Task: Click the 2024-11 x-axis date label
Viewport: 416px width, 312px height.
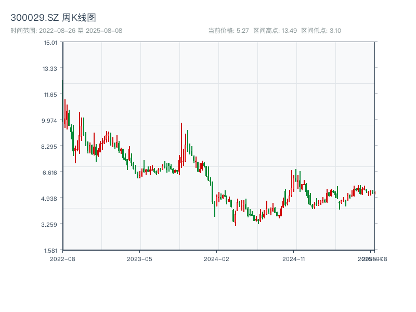Action: (x=294, y=258)
